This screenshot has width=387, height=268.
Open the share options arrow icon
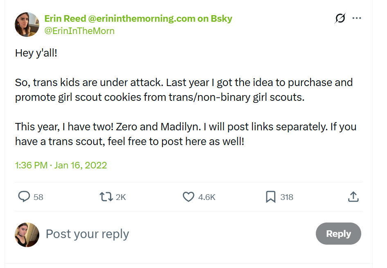click(353, 197)
